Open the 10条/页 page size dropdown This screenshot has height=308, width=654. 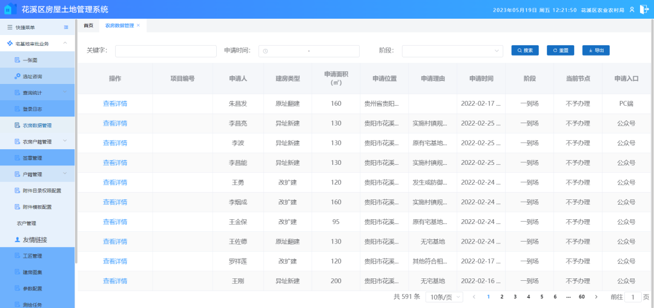click(x=444, y=297)
